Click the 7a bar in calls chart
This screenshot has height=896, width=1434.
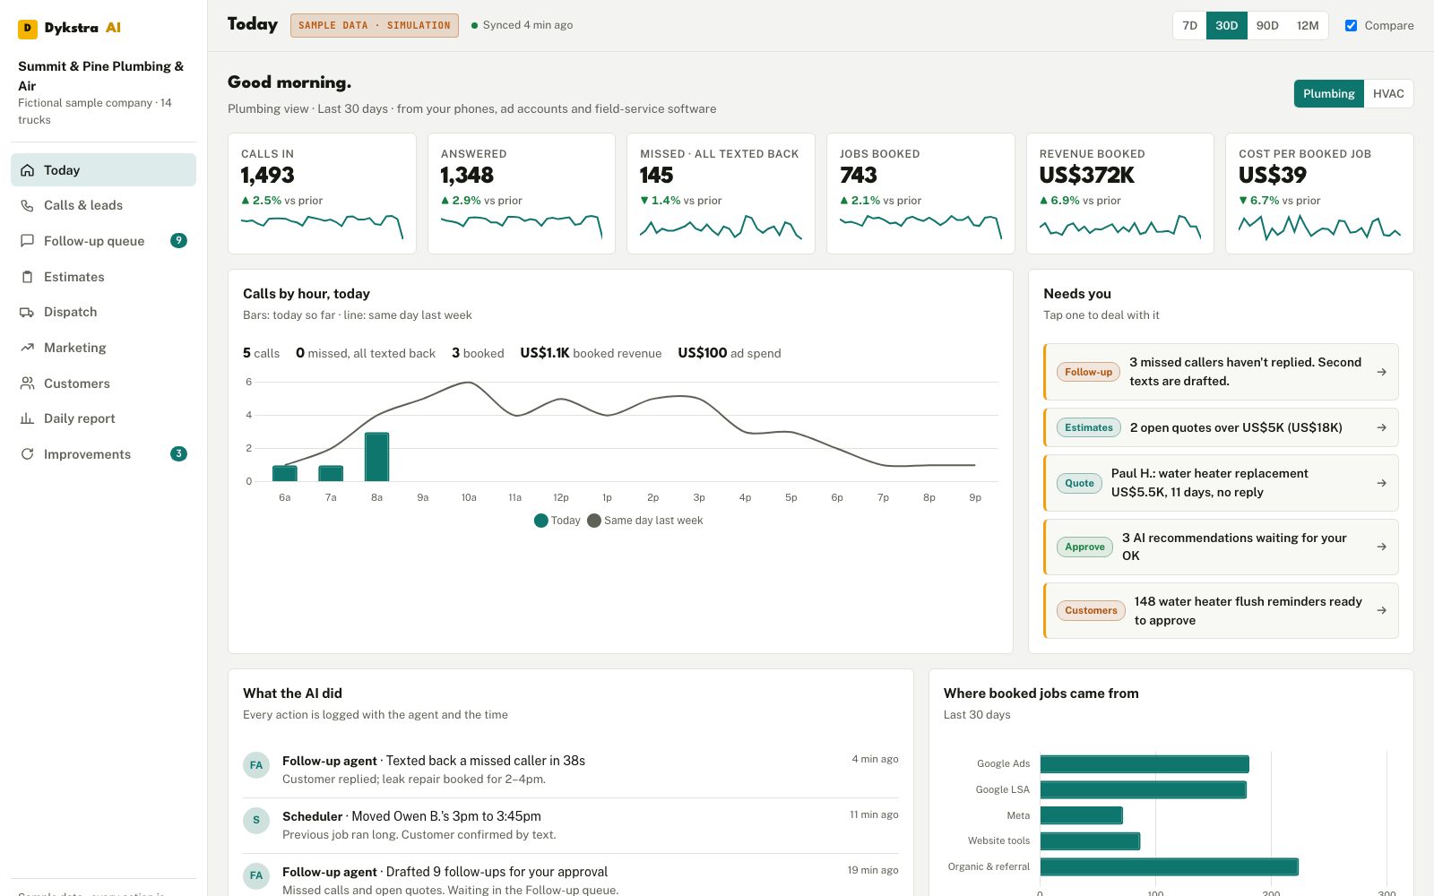pyautogui.click(x=331, y=473)
